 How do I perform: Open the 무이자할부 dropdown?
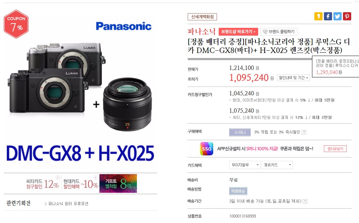point(245,165)
